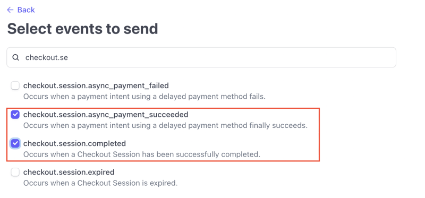The width and height of the screenshot is (425, 198).
Task: Click the checkout.session.expired event name
Action: pos(69,172)
